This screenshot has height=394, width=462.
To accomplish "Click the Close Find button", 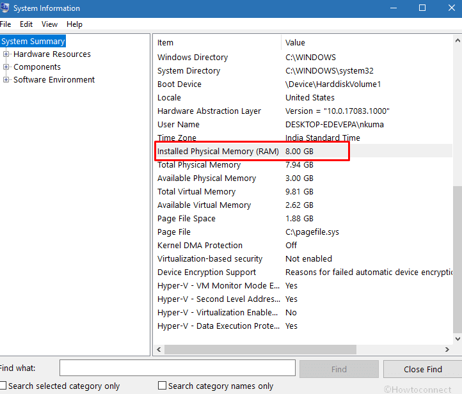I will coord(423,369).
